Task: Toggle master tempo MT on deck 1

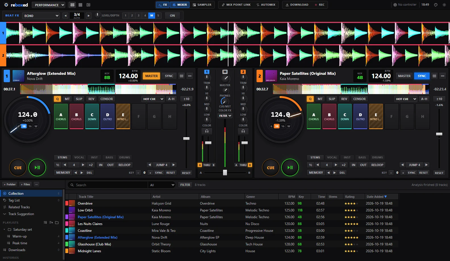Action: click(67, 99)
